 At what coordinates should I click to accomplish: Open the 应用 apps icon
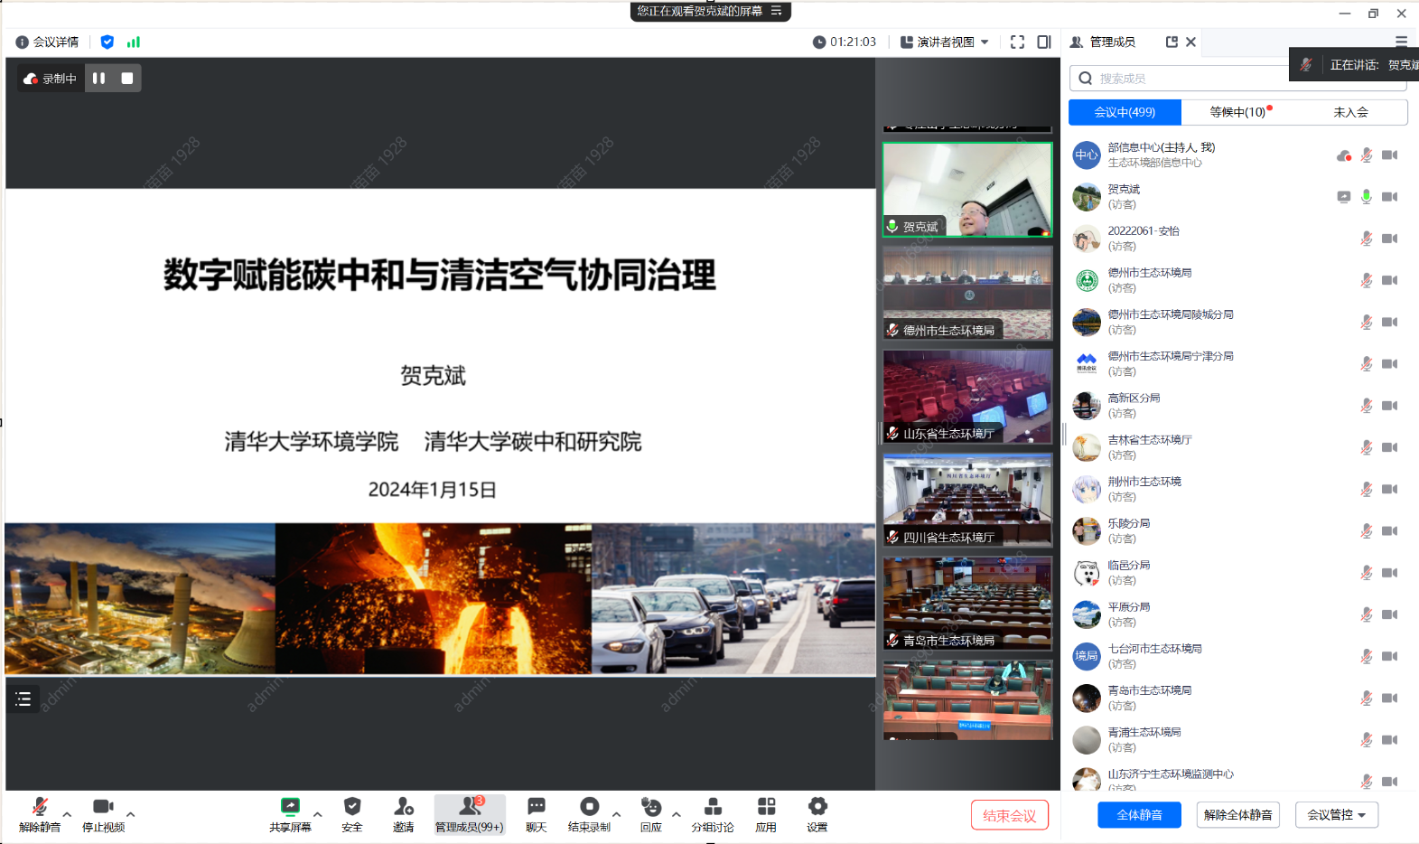pos(766,807)
